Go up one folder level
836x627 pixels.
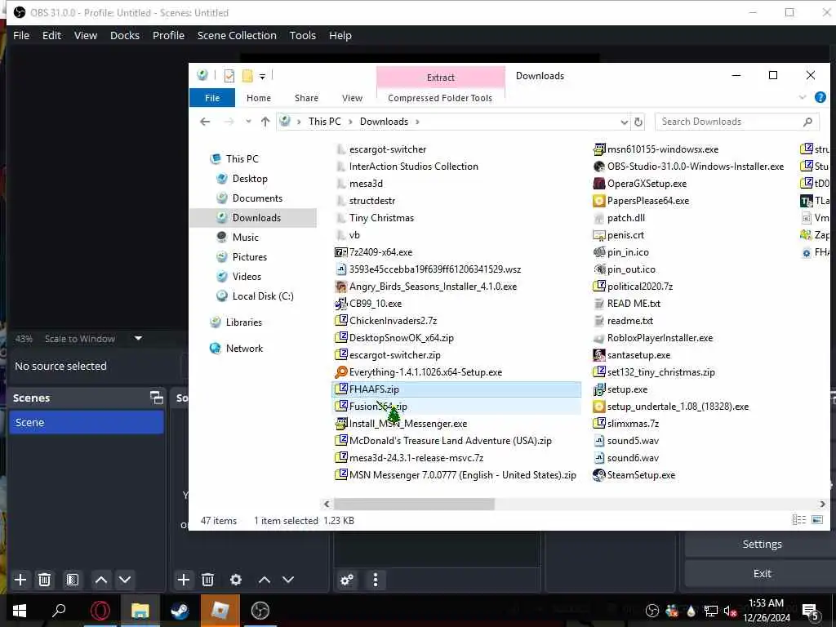pos(265,122)
